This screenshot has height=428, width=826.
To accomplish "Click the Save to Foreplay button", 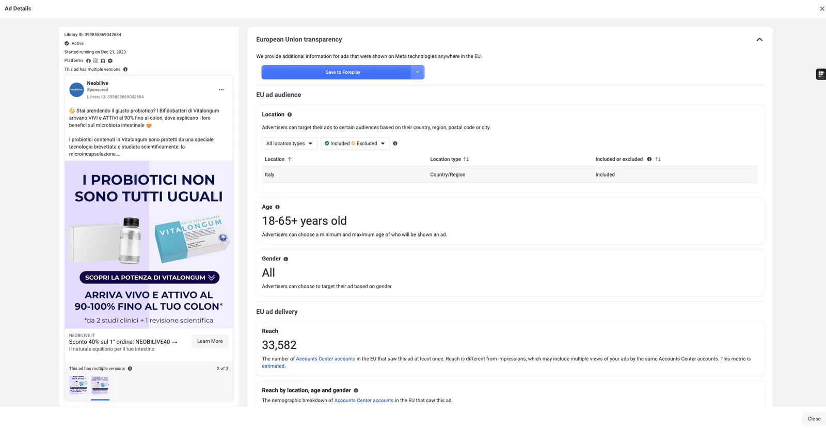I will click(337, 72).
